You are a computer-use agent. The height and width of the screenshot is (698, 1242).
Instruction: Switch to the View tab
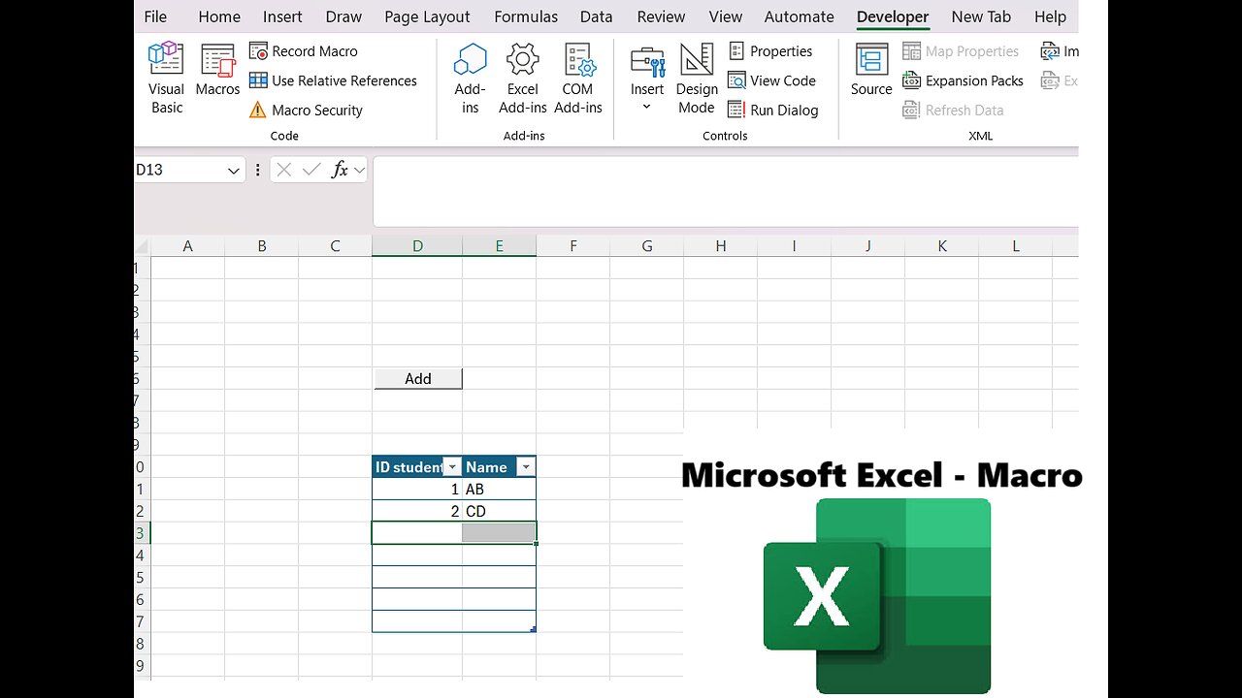tap(726, 16)
